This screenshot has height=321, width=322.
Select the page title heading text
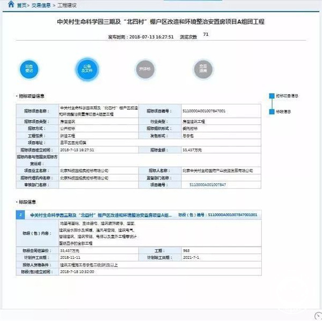click(161, 22)
